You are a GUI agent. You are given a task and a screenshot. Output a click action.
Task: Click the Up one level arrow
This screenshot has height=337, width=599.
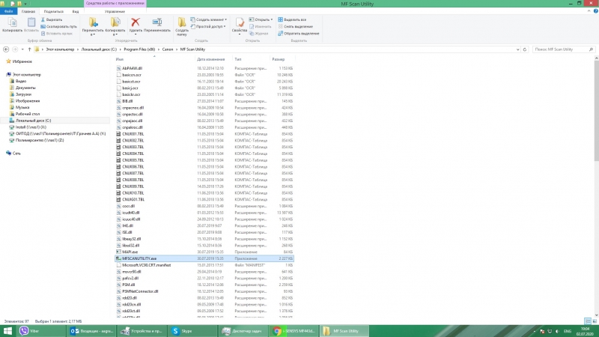29,49
